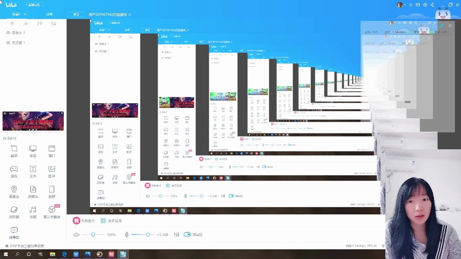Add a 音频 audio source
The height and width of the screenshot is (259, 461).
pos(33,212)
